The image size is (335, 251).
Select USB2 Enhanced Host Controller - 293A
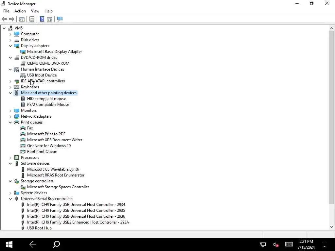(78, 222)
